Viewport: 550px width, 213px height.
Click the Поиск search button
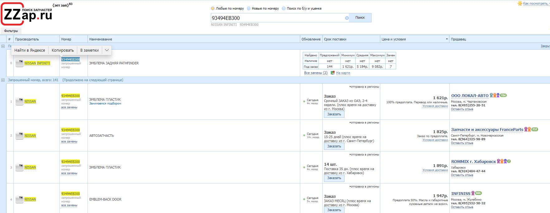click(360, 17)
